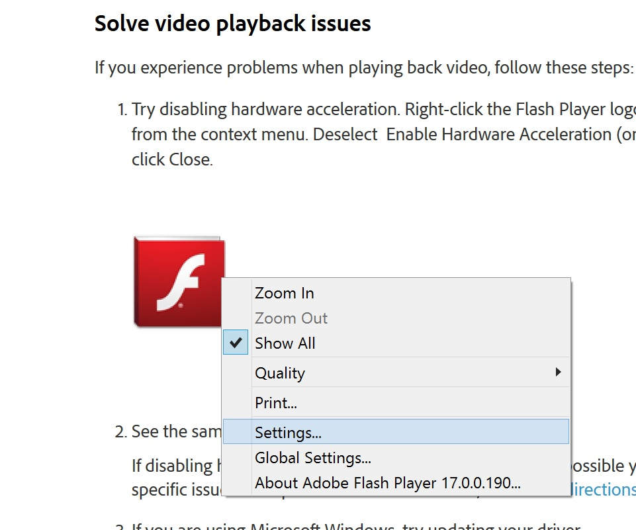Click step 2 "See the sam" text

click(x=175, y=432)
